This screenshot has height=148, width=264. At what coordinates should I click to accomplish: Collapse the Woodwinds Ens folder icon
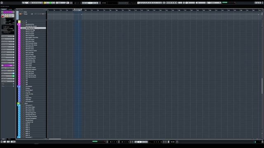[x=19, y=24]
